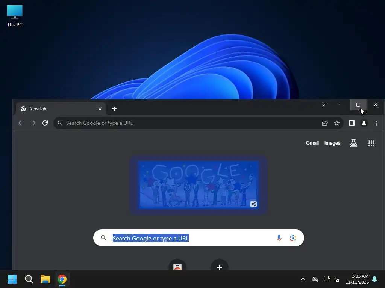Image resolution: width=385 pixels, height=288 pixels.
Task: Open the Google apps grid
Action: click(371, 143)
